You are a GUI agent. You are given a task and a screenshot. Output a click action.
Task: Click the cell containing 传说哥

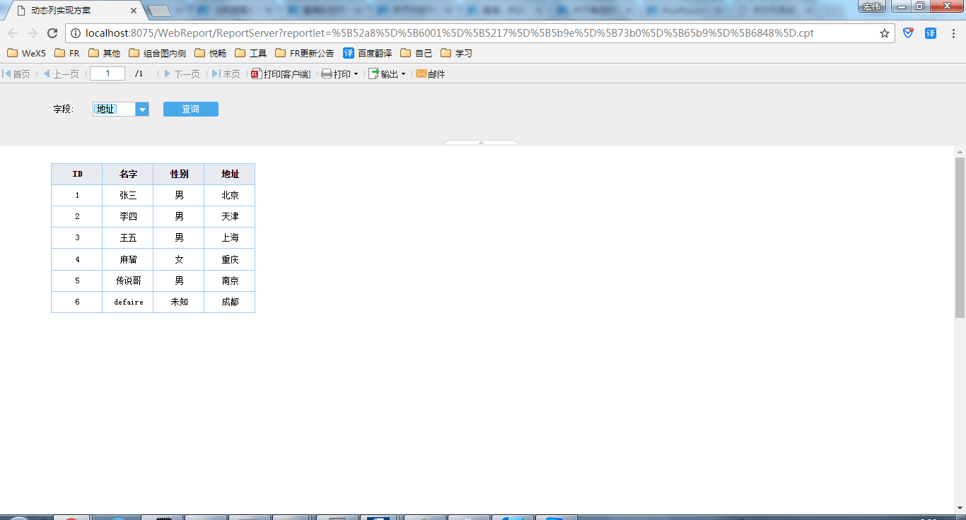(x=128, y=280)
